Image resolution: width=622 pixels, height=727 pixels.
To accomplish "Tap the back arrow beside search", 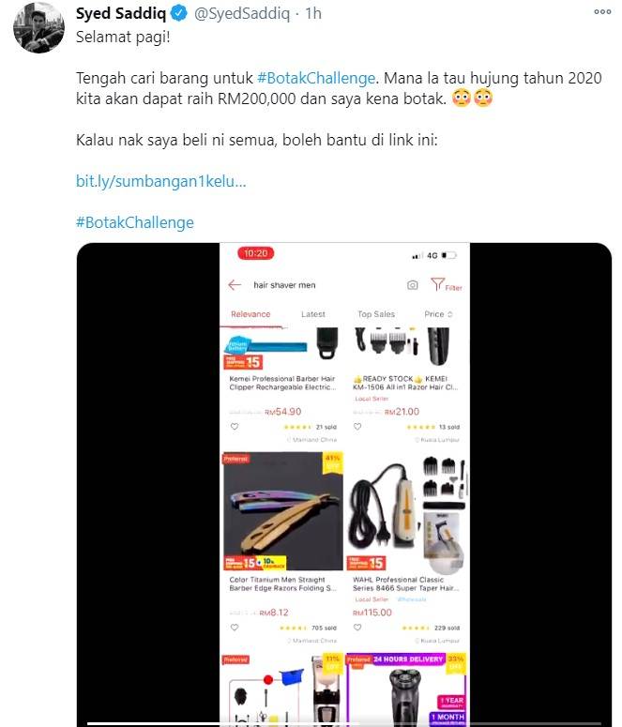I will click(235, 284).
